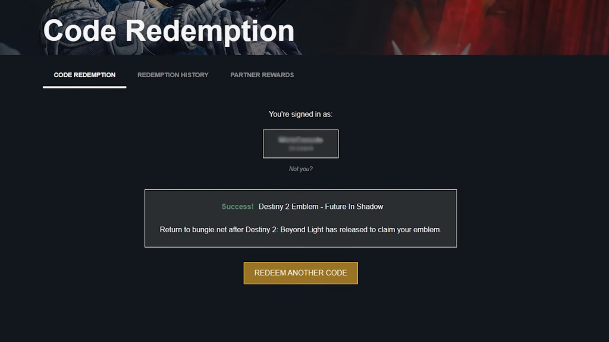Click 'Beyond Light' in the success message
Image resolution: width=609 pixels, height=342 pixels.
coord(302,230)
